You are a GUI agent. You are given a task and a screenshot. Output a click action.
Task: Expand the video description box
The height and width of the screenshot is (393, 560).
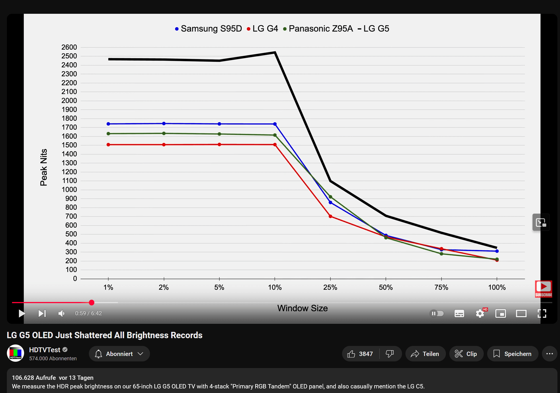[x=282, y=381]
